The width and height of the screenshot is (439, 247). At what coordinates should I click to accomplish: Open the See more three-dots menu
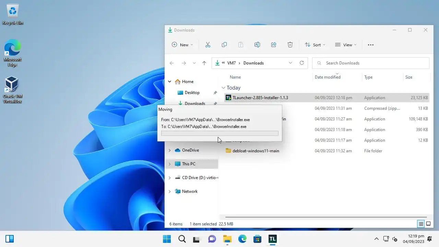point(371,45)
